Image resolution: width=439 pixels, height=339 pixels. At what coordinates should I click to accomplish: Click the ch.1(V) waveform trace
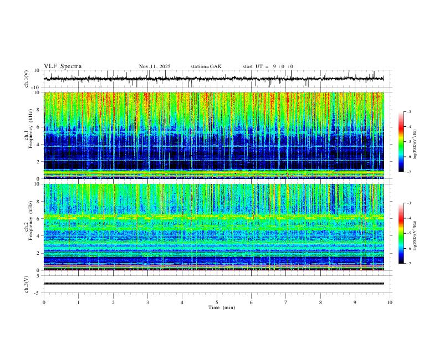(x=214, y=79)
